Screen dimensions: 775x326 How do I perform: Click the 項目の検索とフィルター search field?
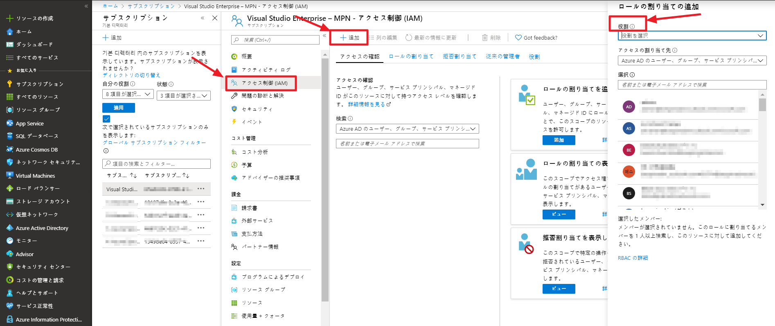click(156, 164)
